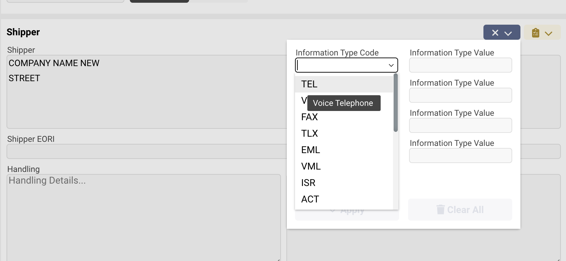Focus the Information Type Code text input

click(x=341, y=65)
